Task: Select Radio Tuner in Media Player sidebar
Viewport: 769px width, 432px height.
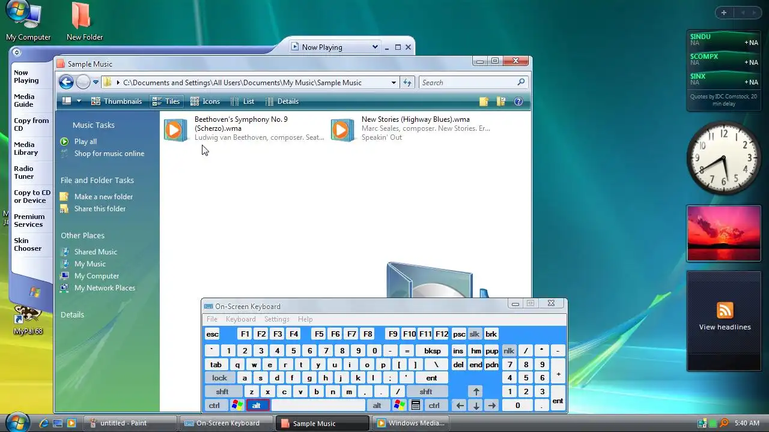Action: click(x=24, y=172)
